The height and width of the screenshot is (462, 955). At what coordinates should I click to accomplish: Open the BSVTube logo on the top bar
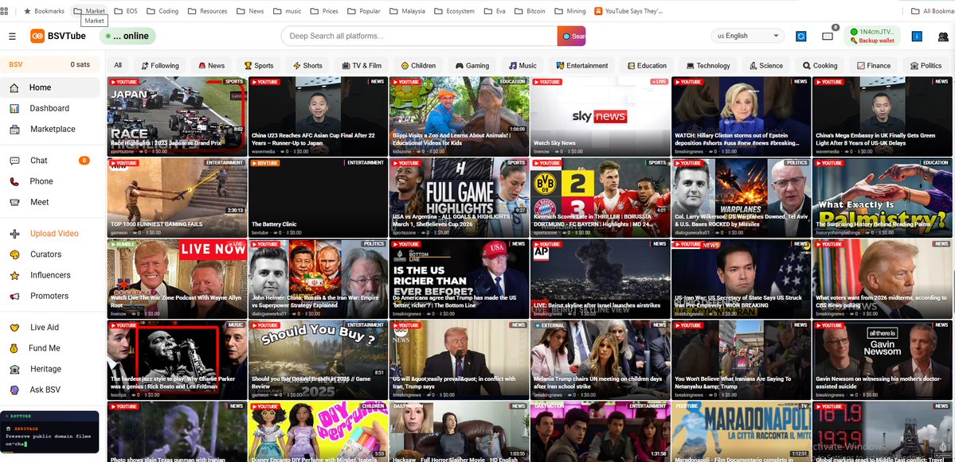[38, 36]
